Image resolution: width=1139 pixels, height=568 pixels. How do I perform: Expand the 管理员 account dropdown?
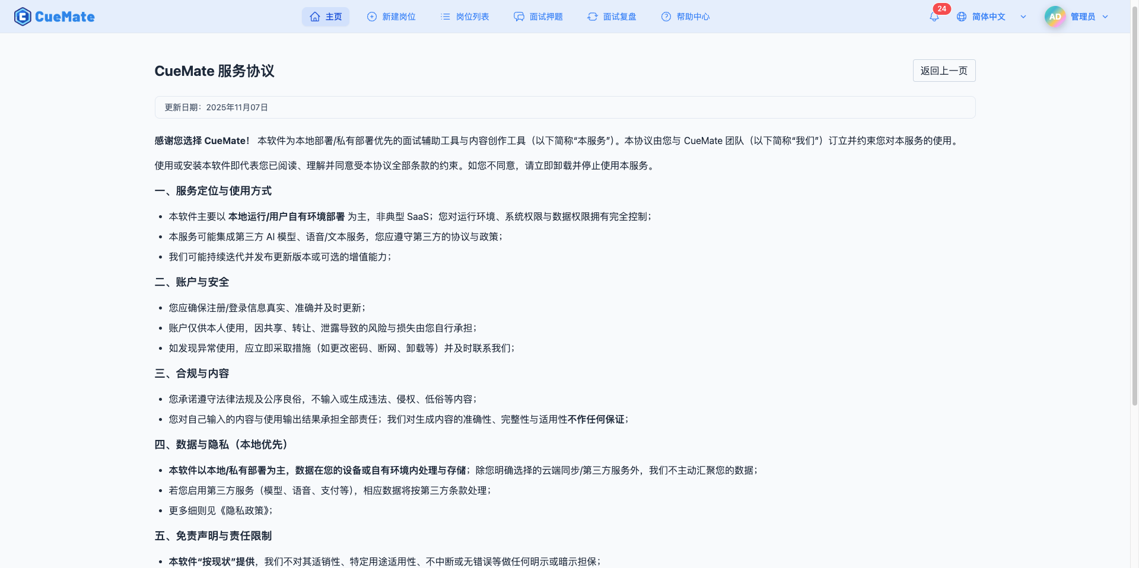1106,17
